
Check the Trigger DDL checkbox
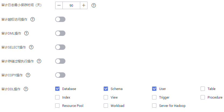click(154, 97)
